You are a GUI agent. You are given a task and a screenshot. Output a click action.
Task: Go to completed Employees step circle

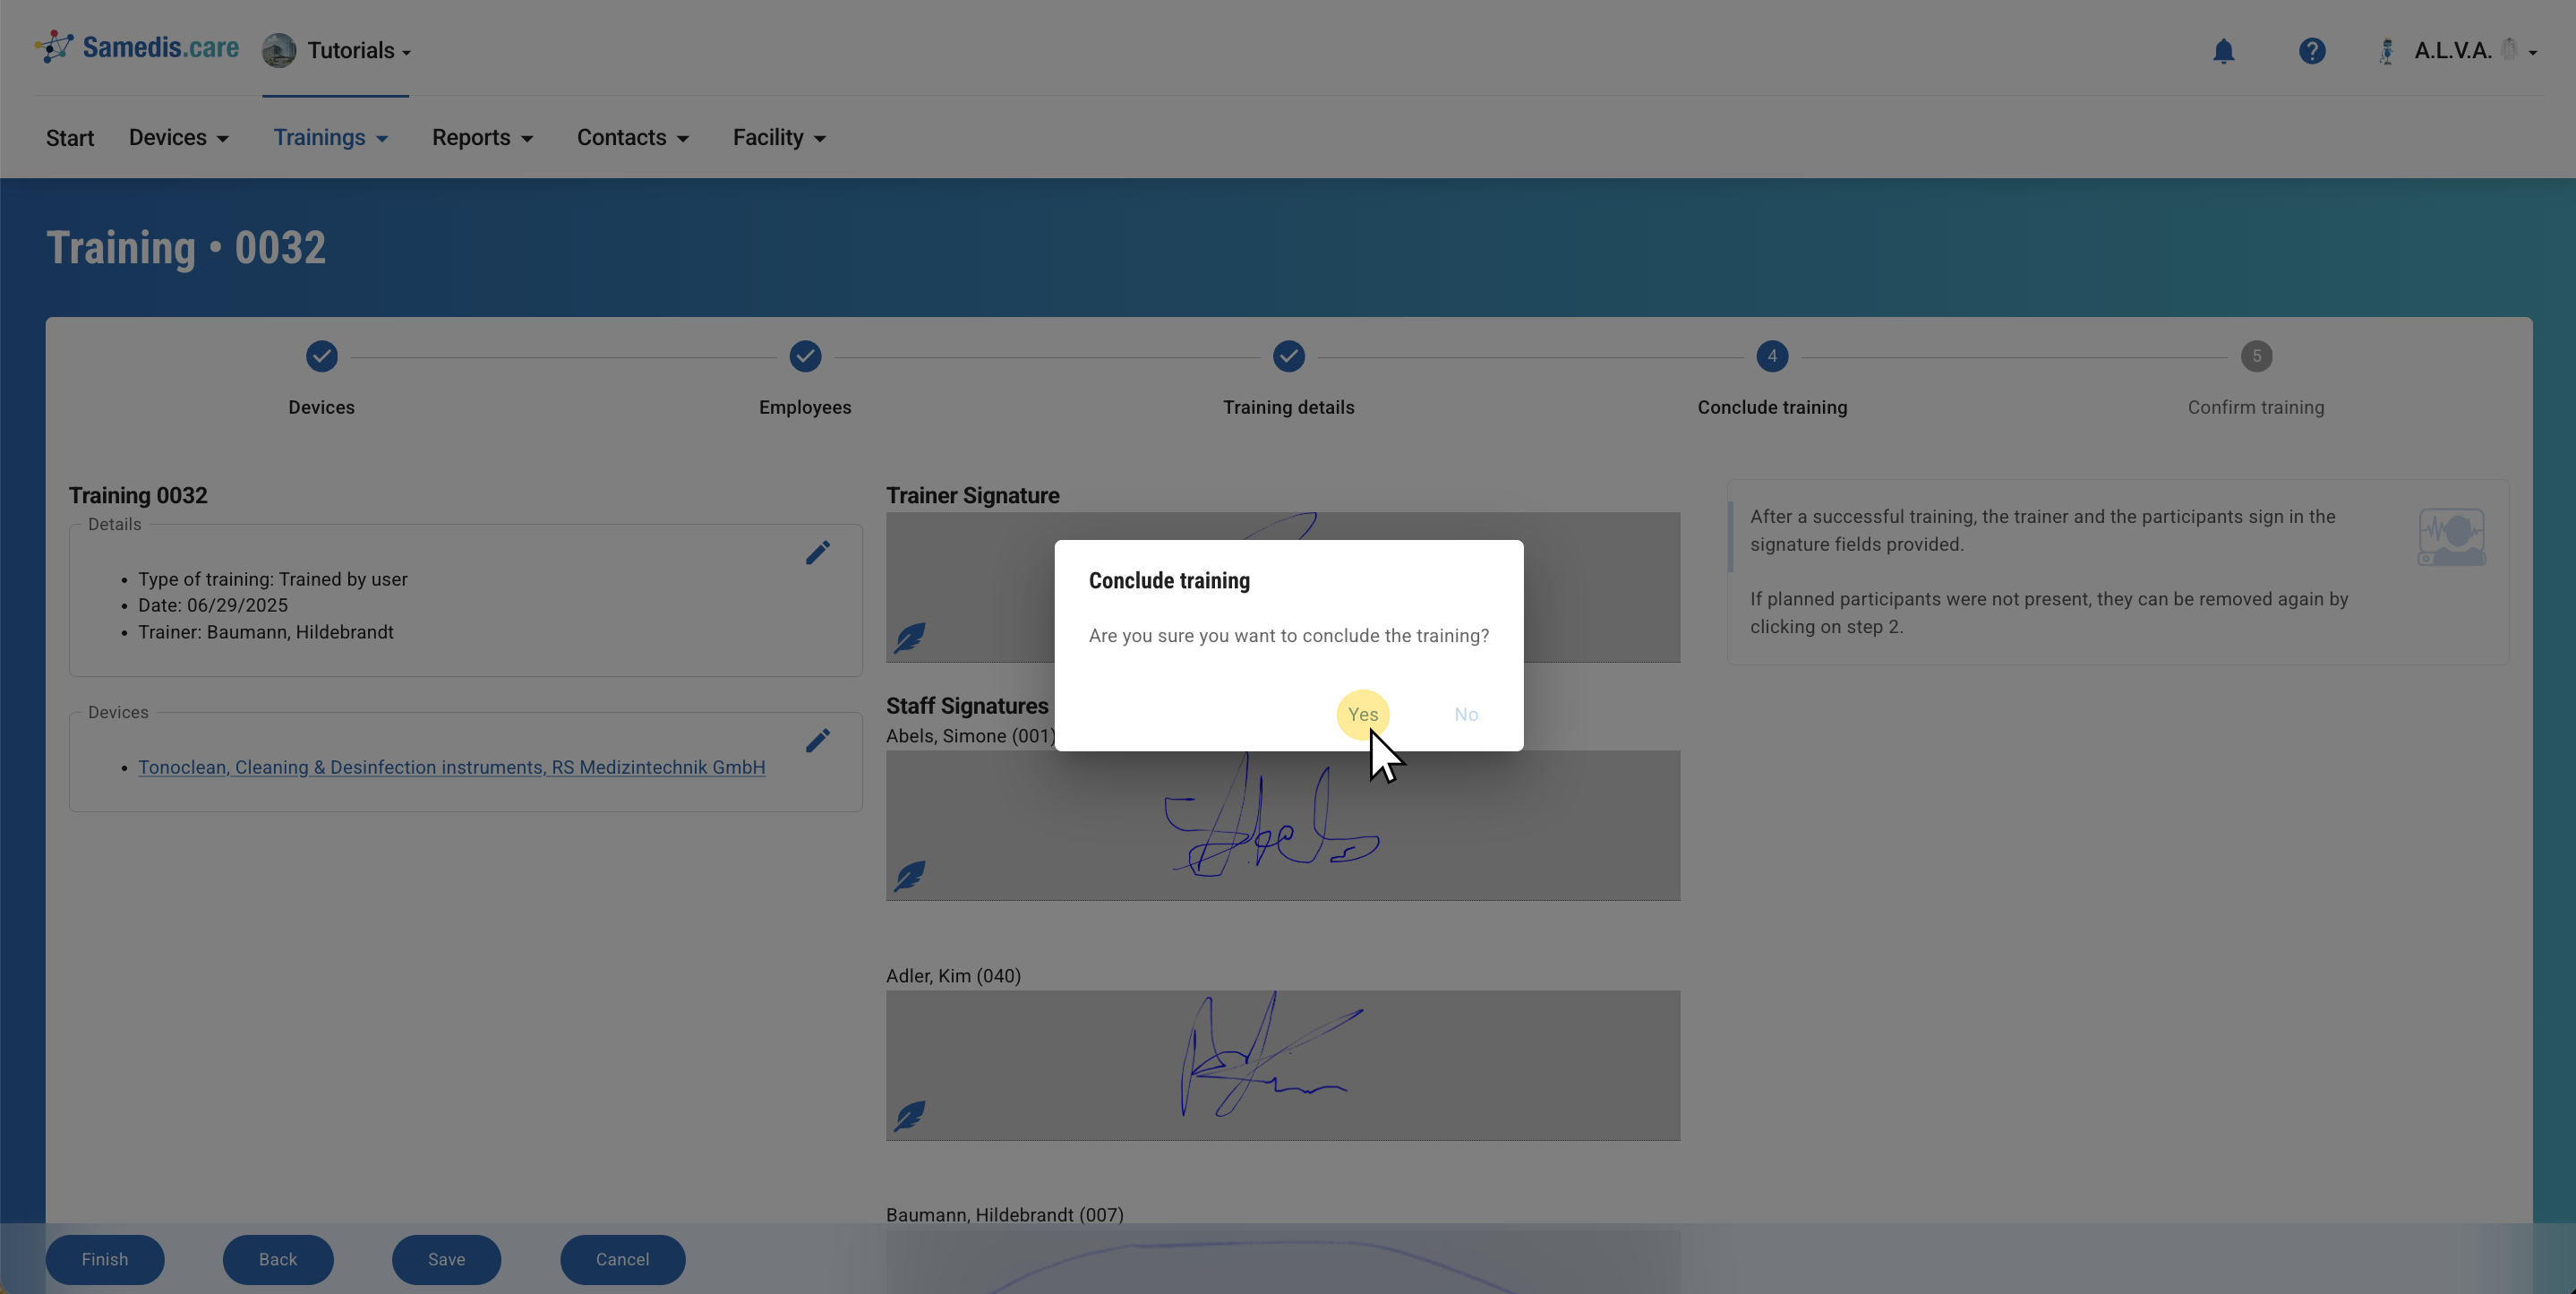pos(804,356)
